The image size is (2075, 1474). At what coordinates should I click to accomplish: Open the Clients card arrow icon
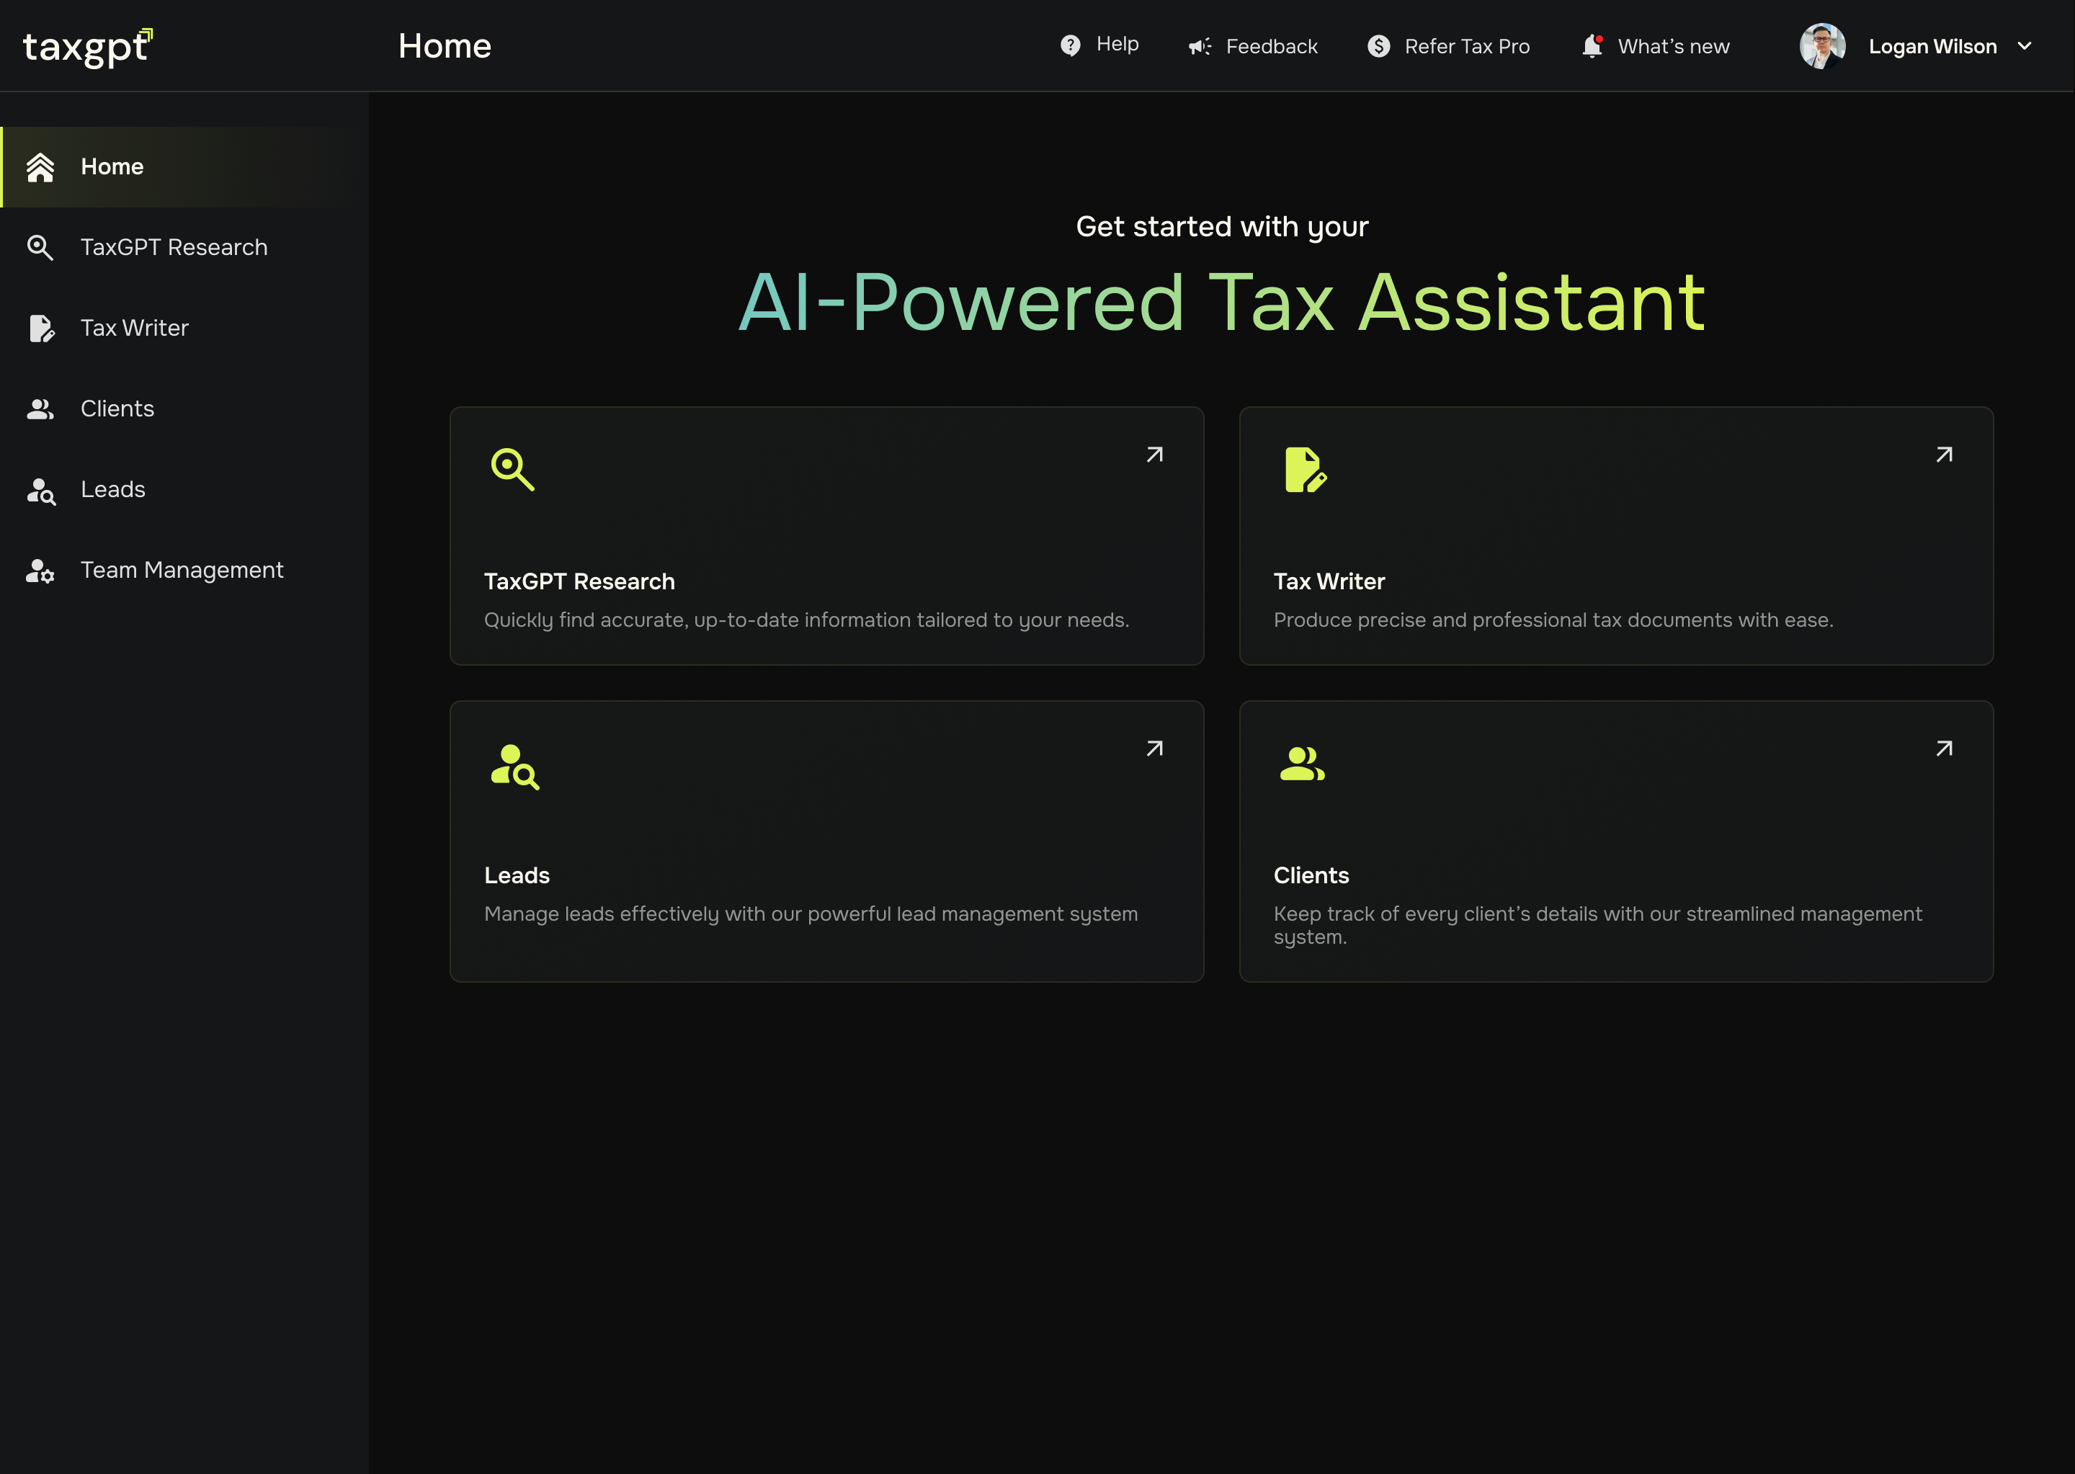[x=1943, y=749]
